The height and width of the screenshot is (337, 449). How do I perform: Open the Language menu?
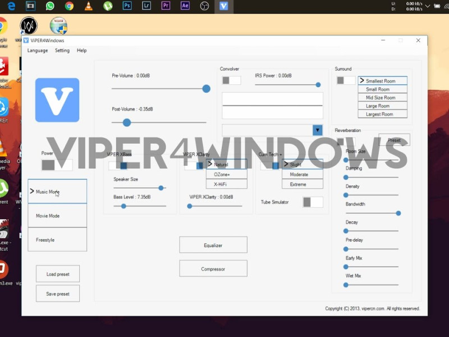[x=38, y=51]
